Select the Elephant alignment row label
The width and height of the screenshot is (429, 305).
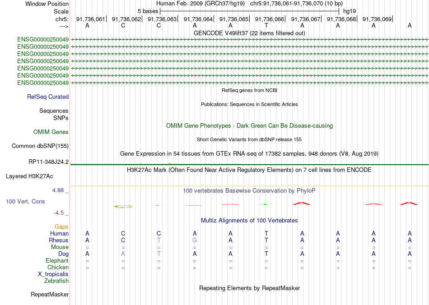click(57, 260)
